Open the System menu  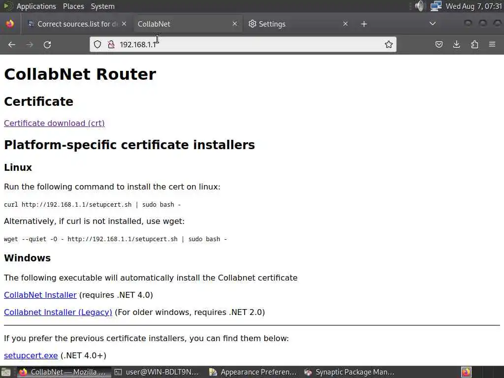tap(102, 6)
